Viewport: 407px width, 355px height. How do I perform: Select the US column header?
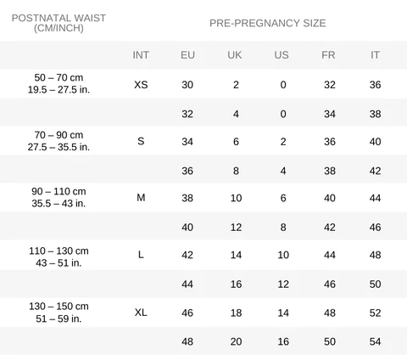click(282, 55)
